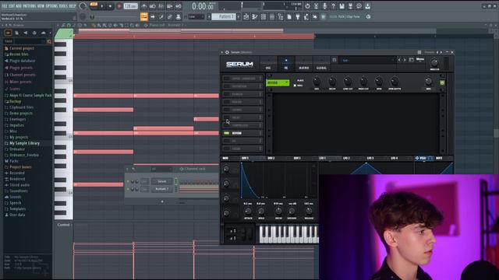Enable the Compressor effect toggle

(227, 125)
